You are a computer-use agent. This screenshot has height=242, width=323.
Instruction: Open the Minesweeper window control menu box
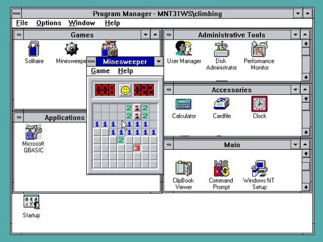(92, 62)
